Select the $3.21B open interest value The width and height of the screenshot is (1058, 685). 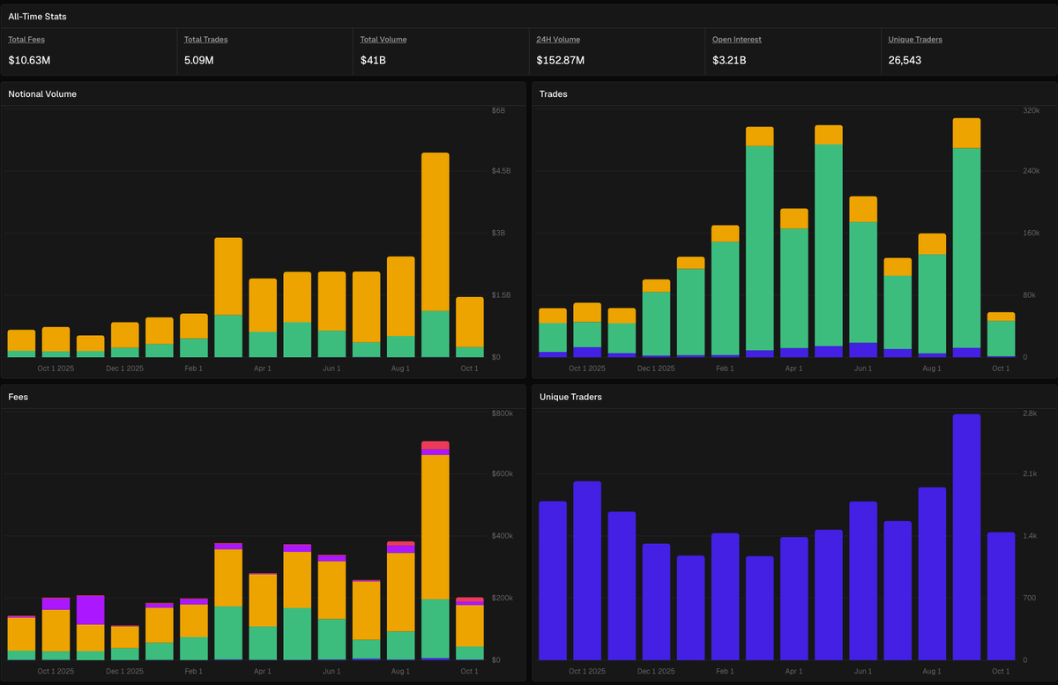point(729,61)
